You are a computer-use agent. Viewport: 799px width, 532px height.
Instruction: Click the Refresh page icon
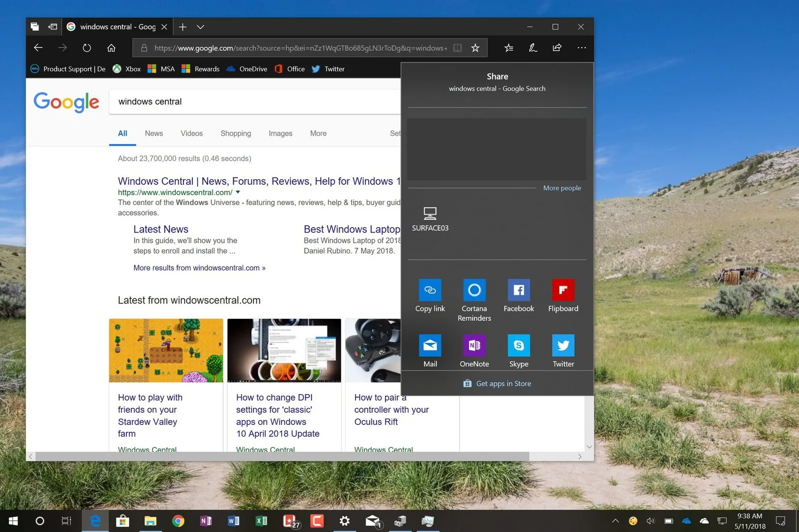click(87, 48)
